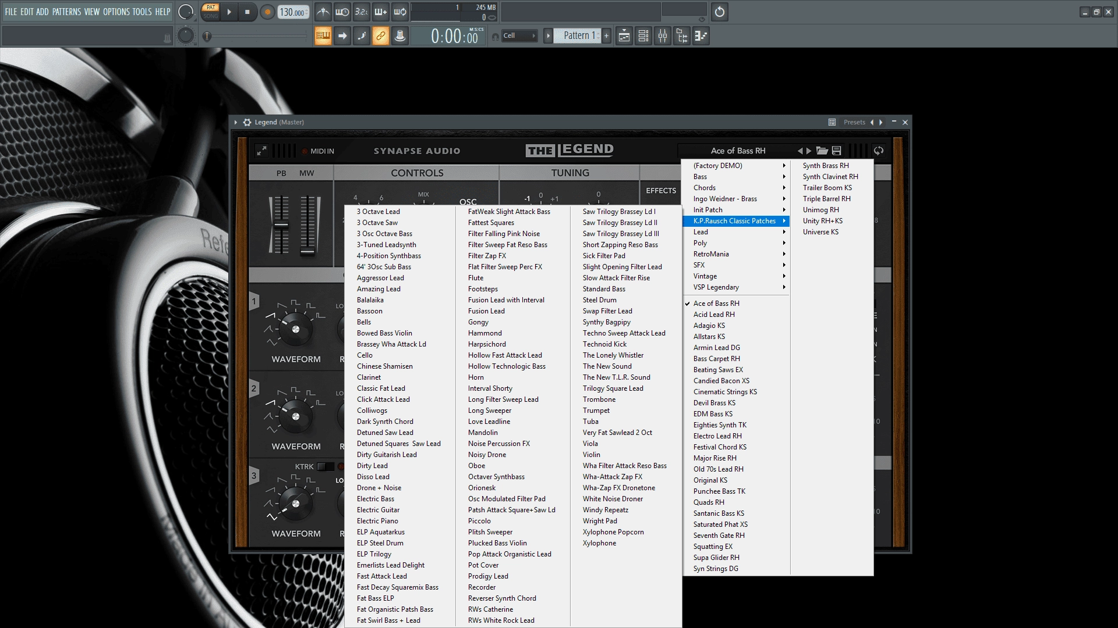Open the Channel Rack view icon

(643, 36)
